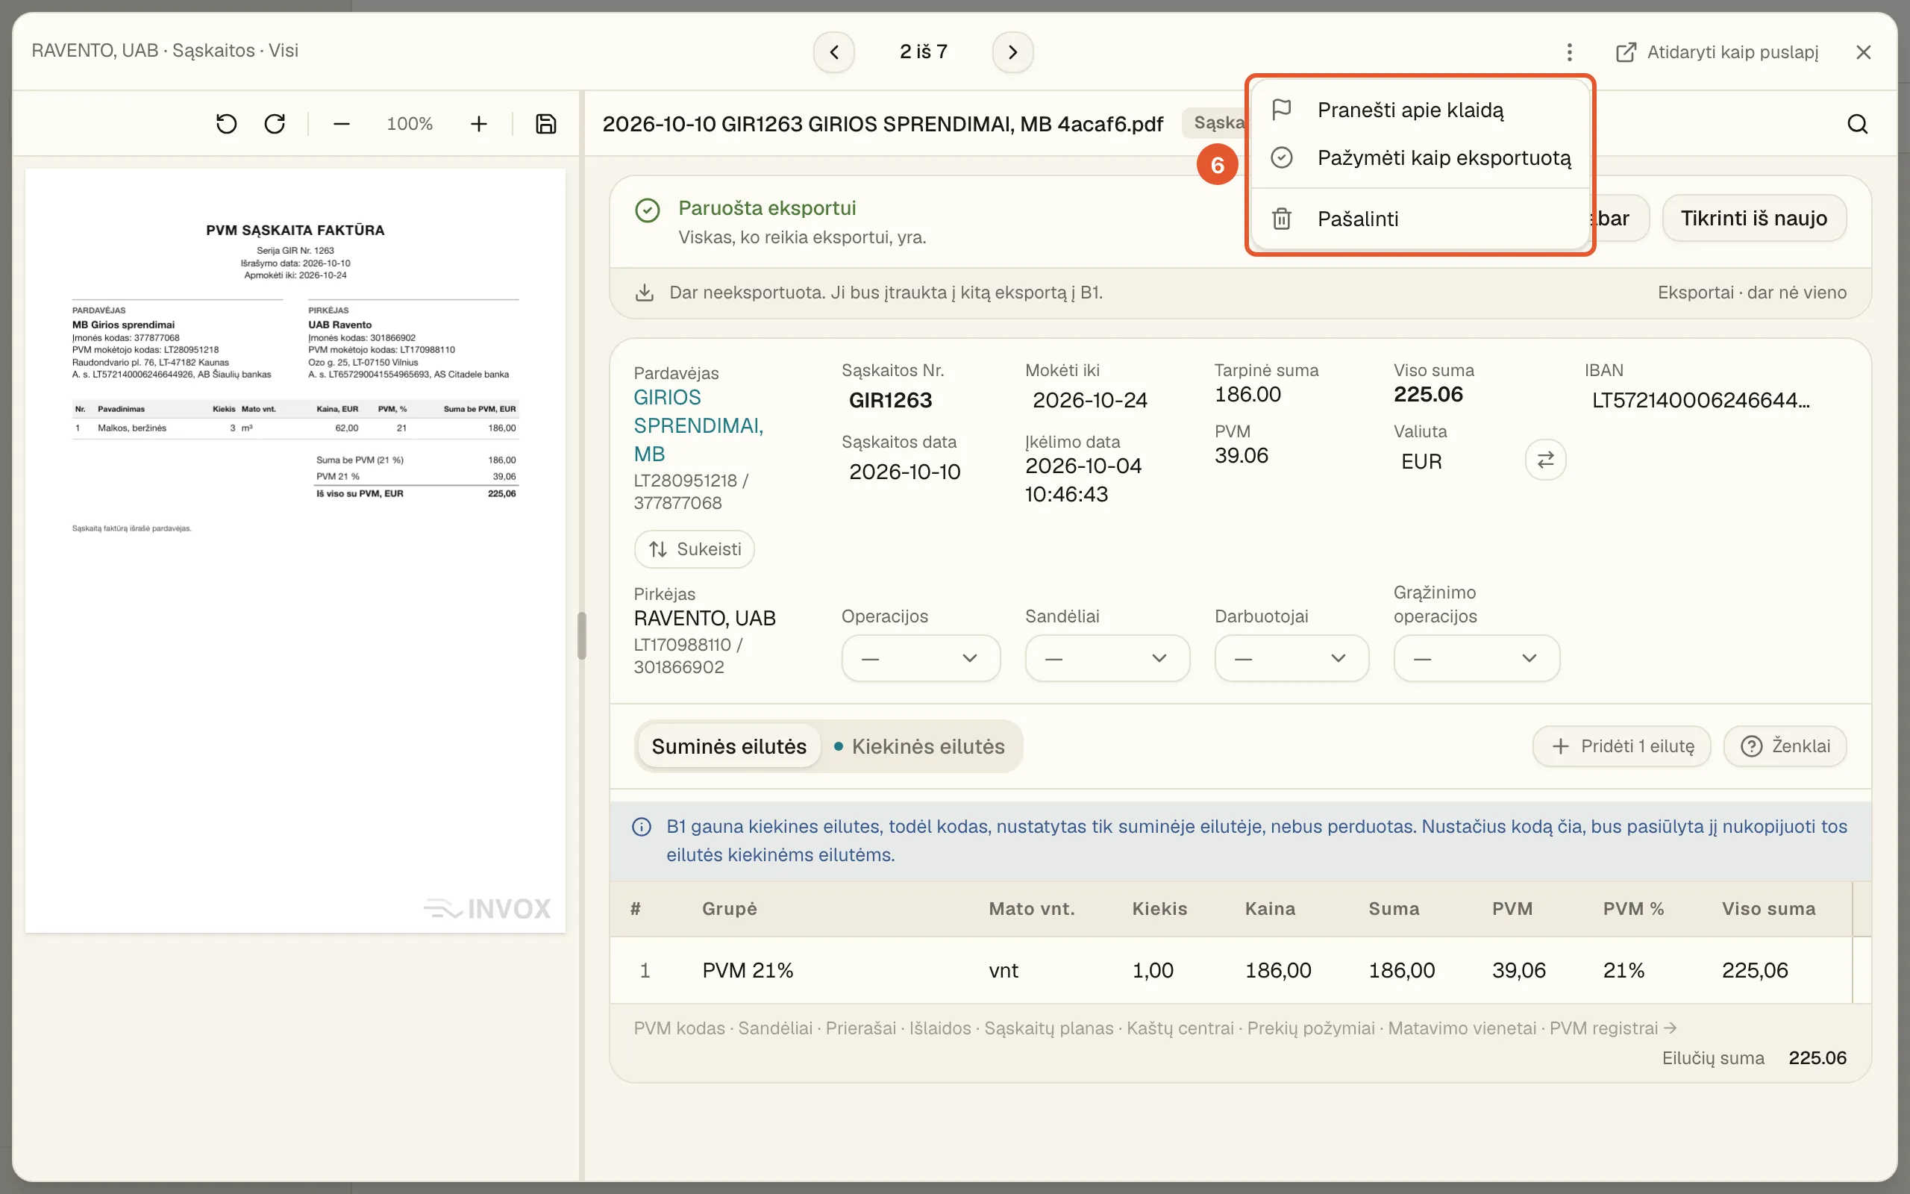Open seller link GIRIOS SPRENDIMAI, MB
The height and width of the screenshot is (1194, 1910).
click(698, 425)
